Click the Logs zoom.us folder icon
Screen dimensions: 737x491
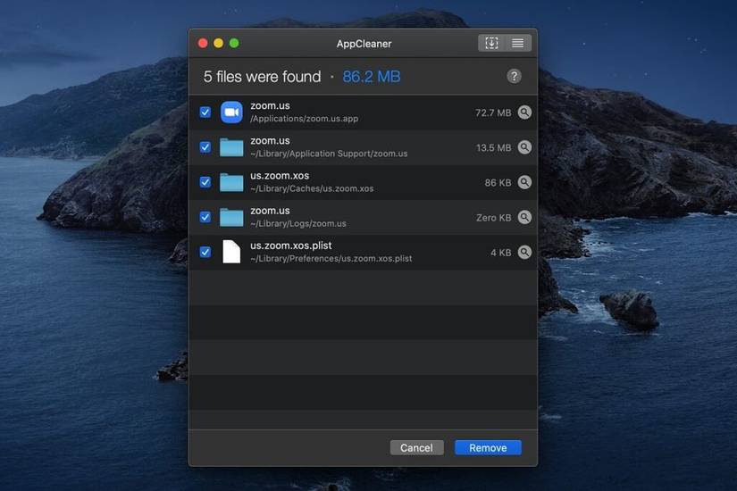[x=231, y=217]
